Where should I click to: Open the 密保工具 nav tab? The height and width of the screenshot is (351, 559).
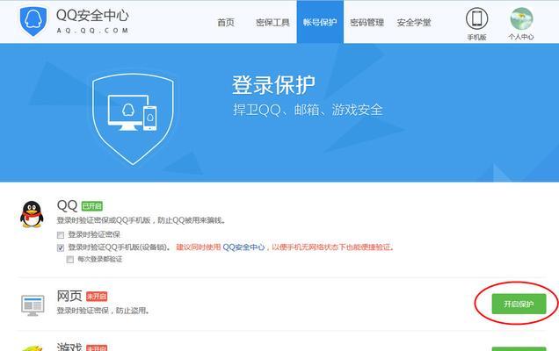point(272,23)
